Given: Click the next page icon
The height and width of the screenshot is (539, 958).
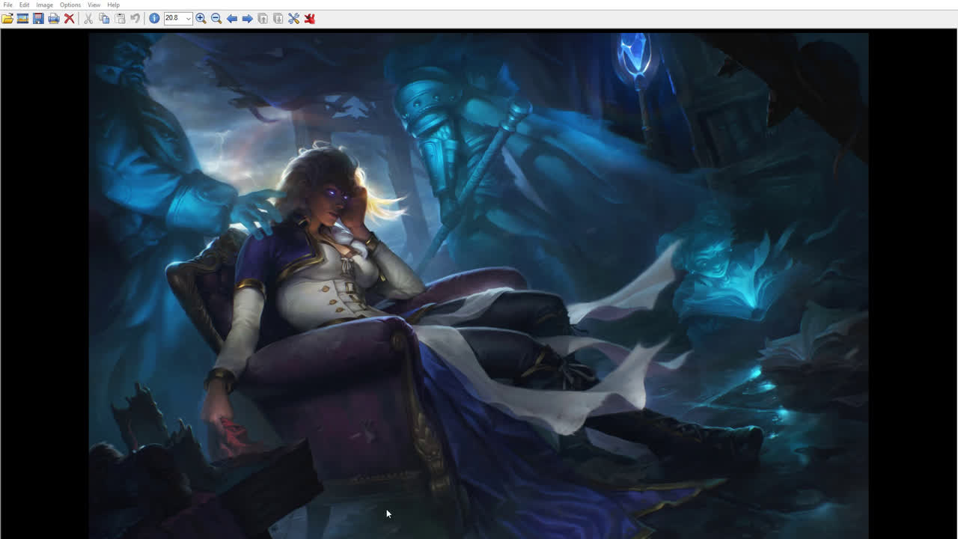Looking at the screenshot, I should 278,18.
